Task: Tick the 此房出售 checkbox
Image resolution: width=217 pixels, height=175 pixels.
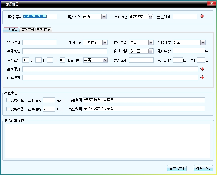Action: pos(8,109)
